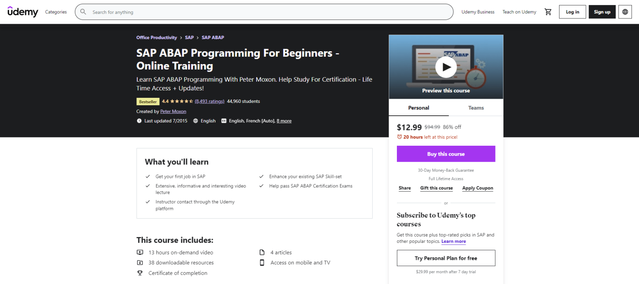Click the on-demand video icon
Screen dimensions: 639x284
point(140,252)
